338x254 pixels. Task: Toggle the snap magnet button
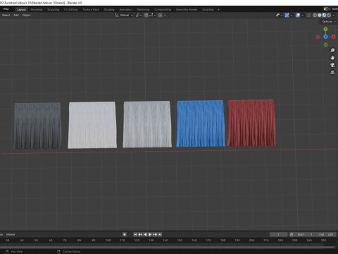pyautogui.click(x=146, y=15)
